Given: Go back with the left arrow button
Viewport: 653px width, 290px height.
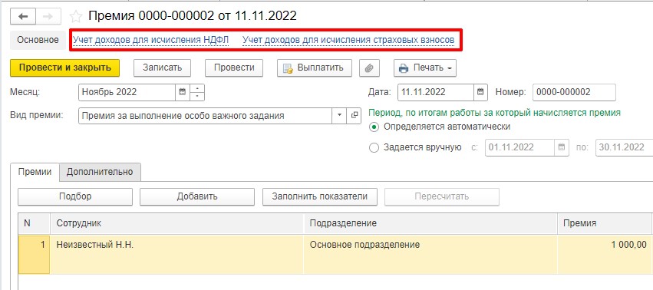Looking at the screenshot, I should tap(23, 17).
